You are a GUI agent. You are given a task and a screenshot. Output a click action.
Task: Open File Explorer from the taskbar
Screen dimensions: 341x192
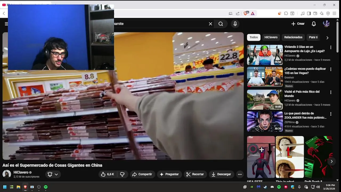pos(18,187)
